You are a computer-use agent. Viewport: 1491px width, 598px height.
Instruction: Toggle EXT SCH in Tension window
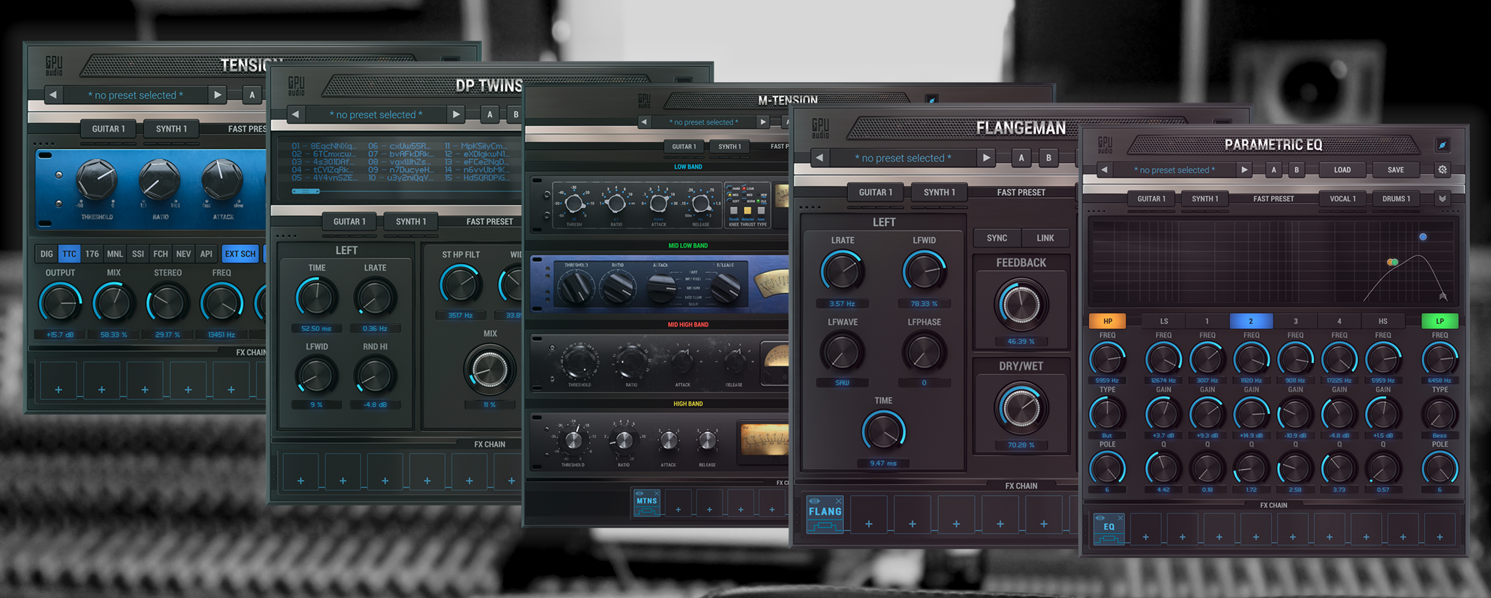click(240, 254)
